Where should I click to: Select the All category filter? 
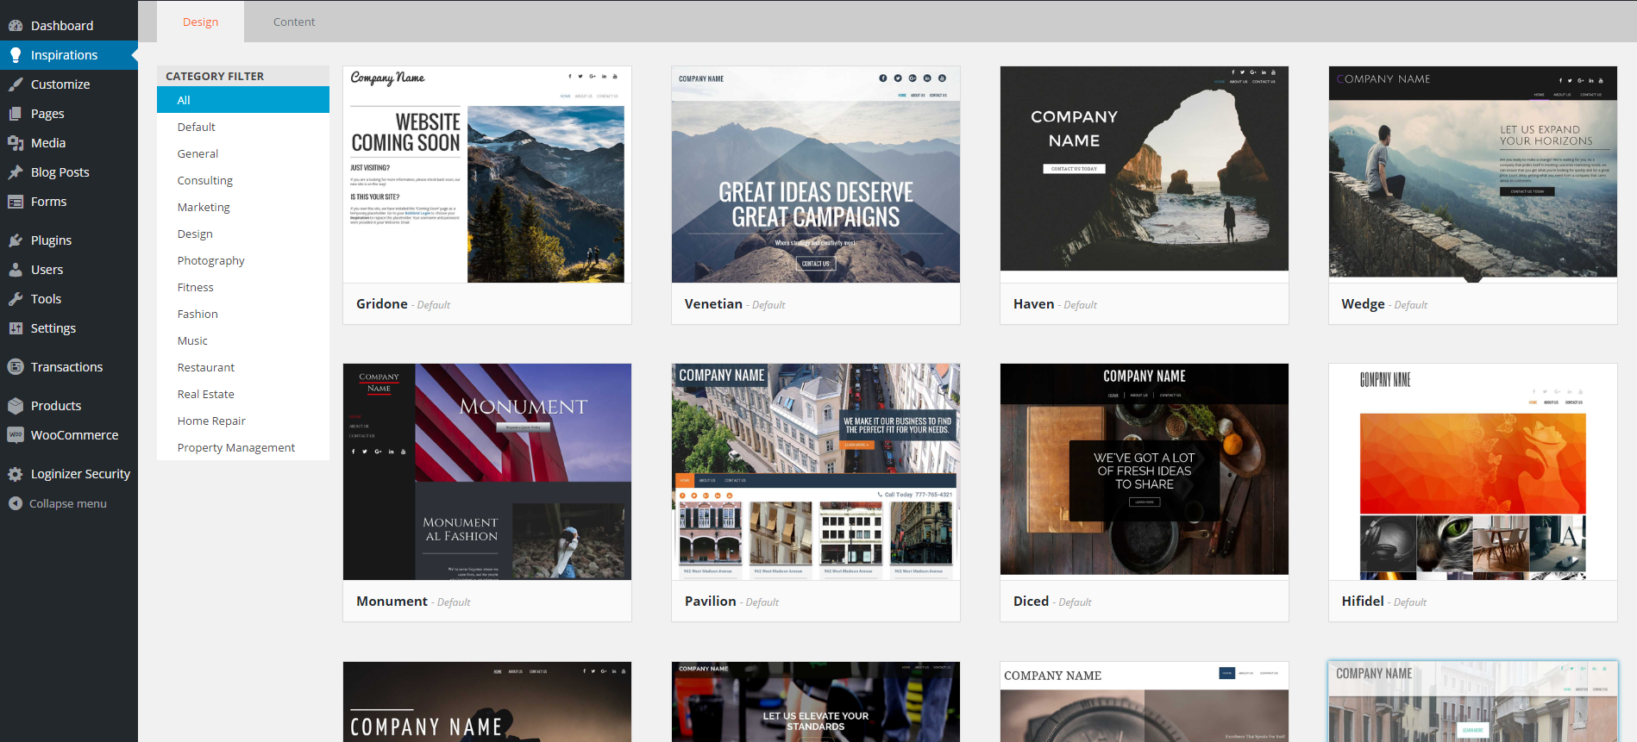[x=243, y=100]
